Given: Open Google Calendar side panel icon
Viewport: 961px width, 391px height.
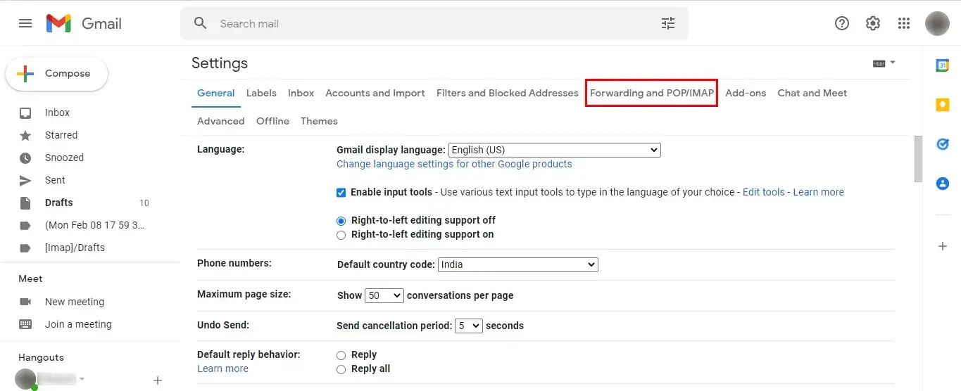Looking at the screenshot, I should click(x=942, y=65).
